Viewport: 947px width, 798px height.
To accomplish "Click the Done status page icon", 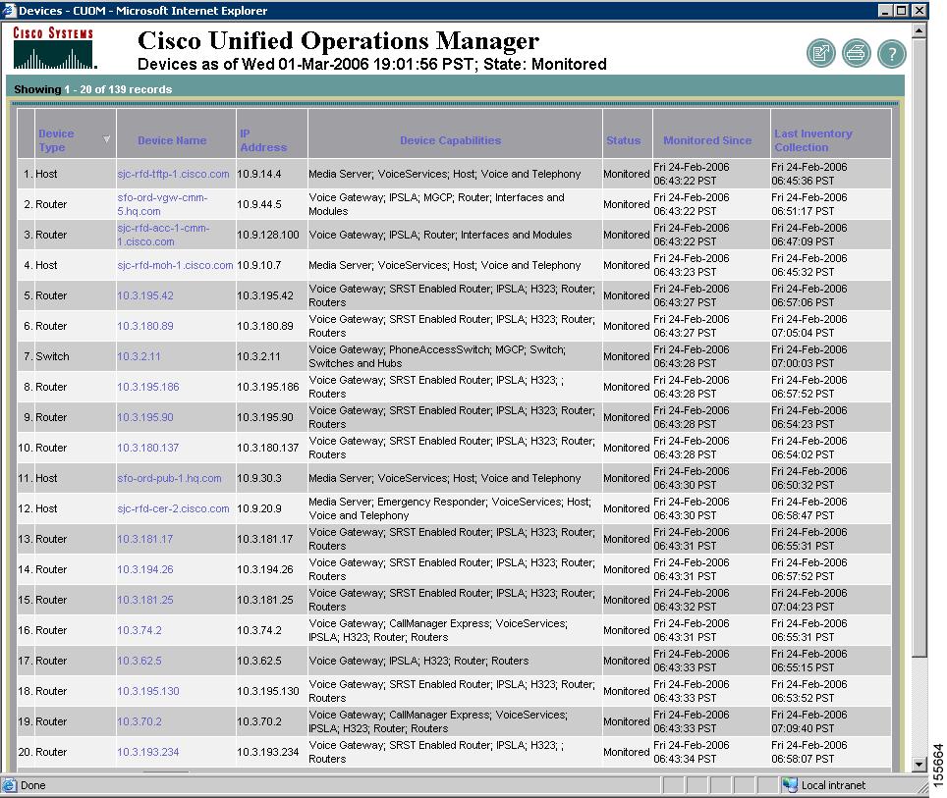I will point(10,784).
